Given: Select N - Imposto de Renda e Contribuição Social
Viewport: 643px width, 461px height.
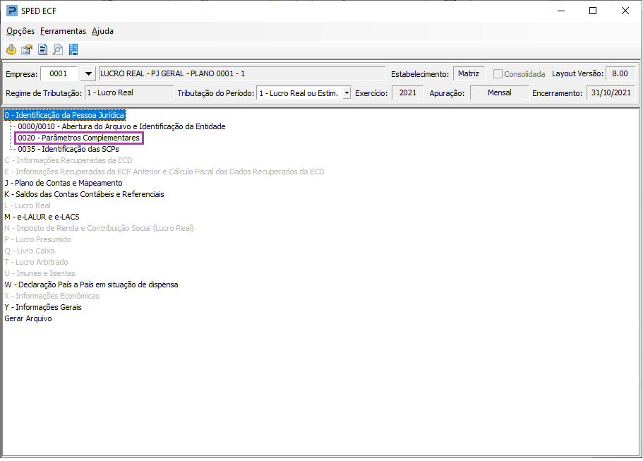Looking at the screenshot, I should click(x=100, y=229).
